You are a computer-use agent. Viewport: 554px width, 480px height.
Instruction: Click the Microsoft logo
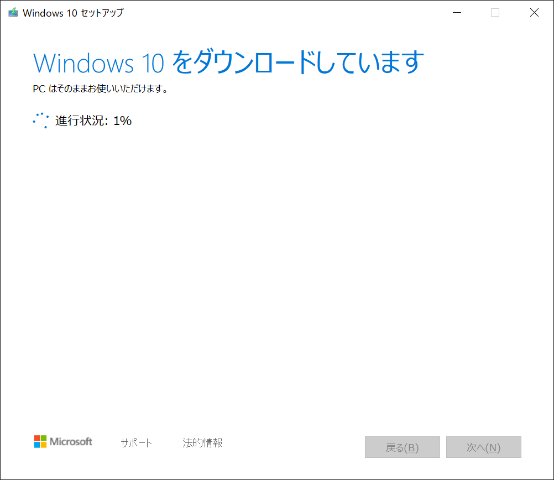click(x=63, y=441)
